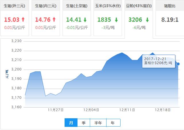Click the y-axis unit label 元/吨

tap(7, 74)
